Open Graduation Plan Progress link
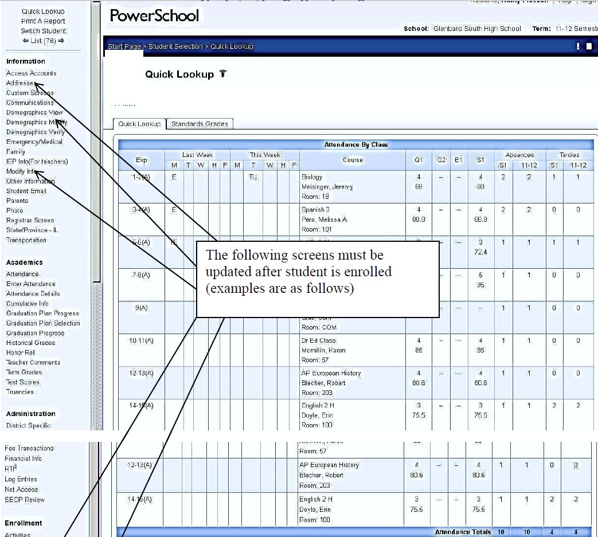The image size is (598, 537). click(42, 313)
